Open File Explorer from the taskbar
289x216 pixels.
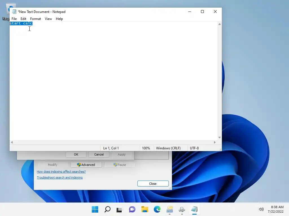[145, 209]
